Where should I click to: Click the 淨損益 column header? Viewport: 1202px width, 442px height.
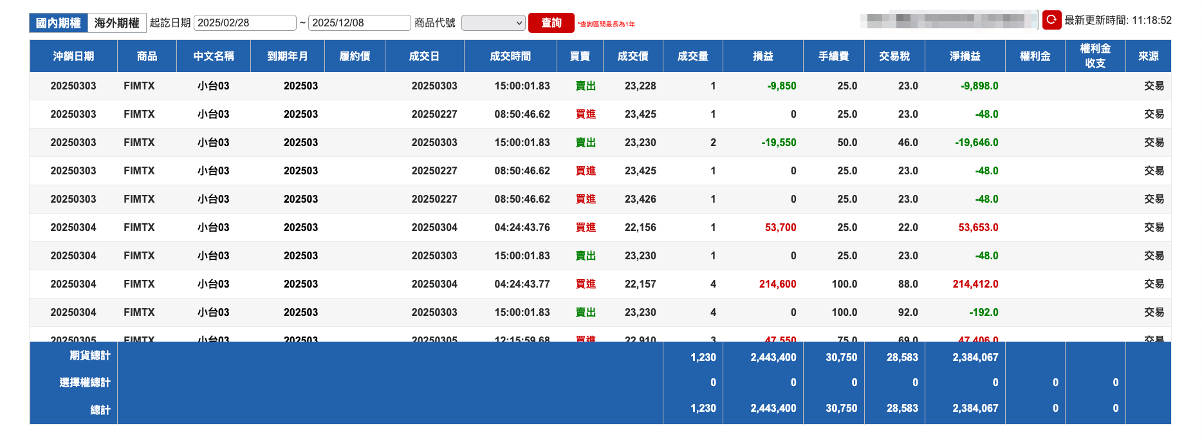(965, 56)
